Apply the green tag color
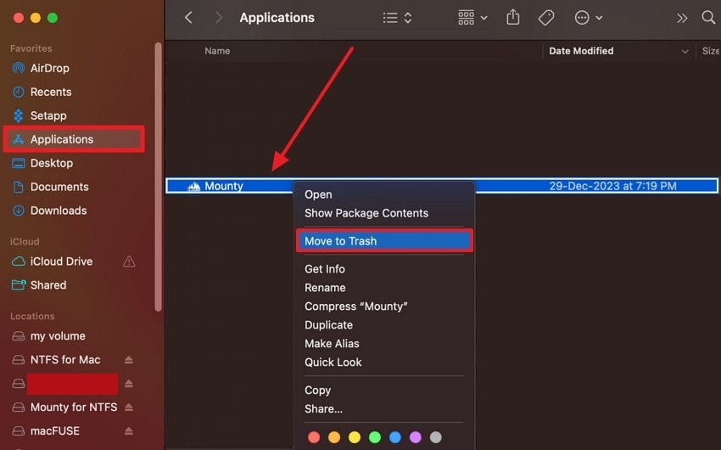 375,437
